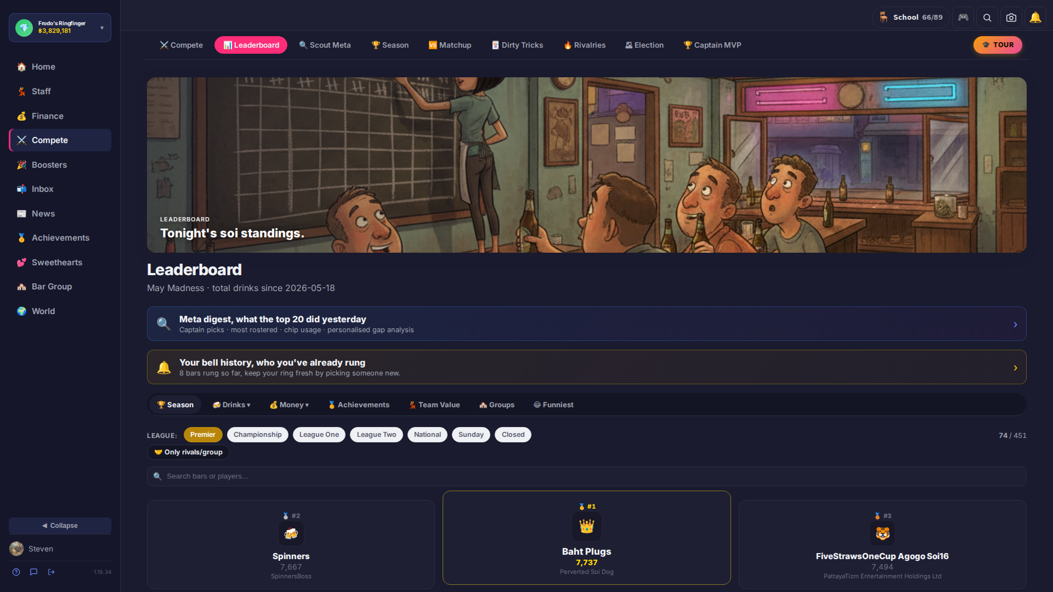Open notifications bell in top bar
The image size is (1053, 592).
pos(1035,18)
